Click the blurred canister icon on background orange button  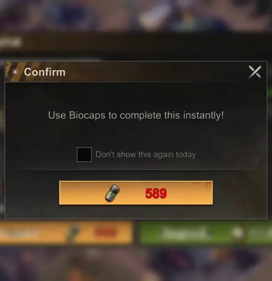pos(73,233)
